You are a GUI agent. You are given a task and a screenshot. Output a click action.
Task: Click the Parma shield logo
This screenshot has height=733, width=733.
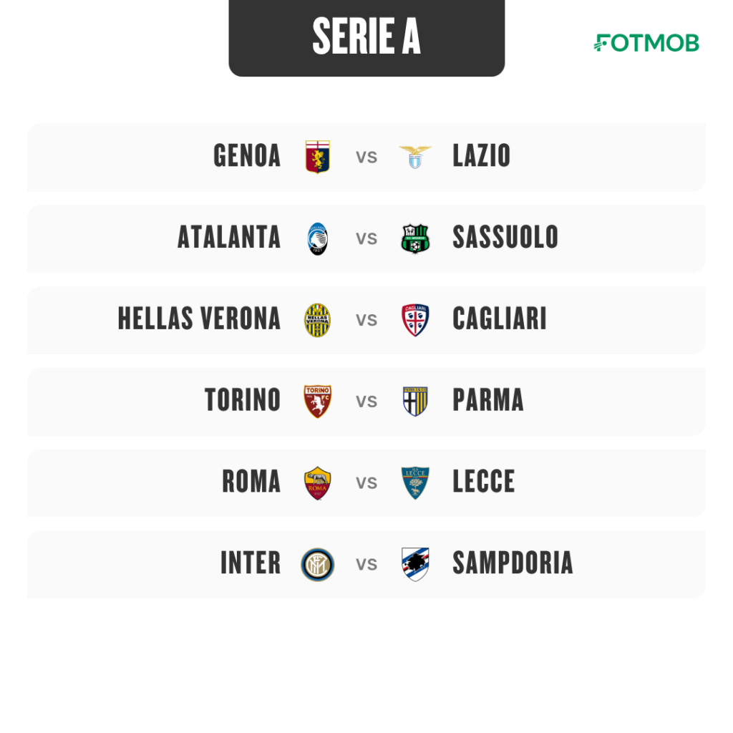pyautogui.click(x=415, y=401)
